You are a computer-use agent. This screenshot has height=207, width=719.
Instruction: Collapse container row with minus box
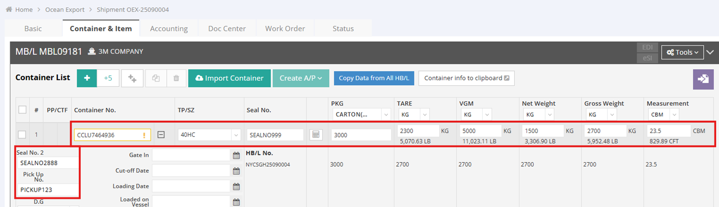coord(161,135)
